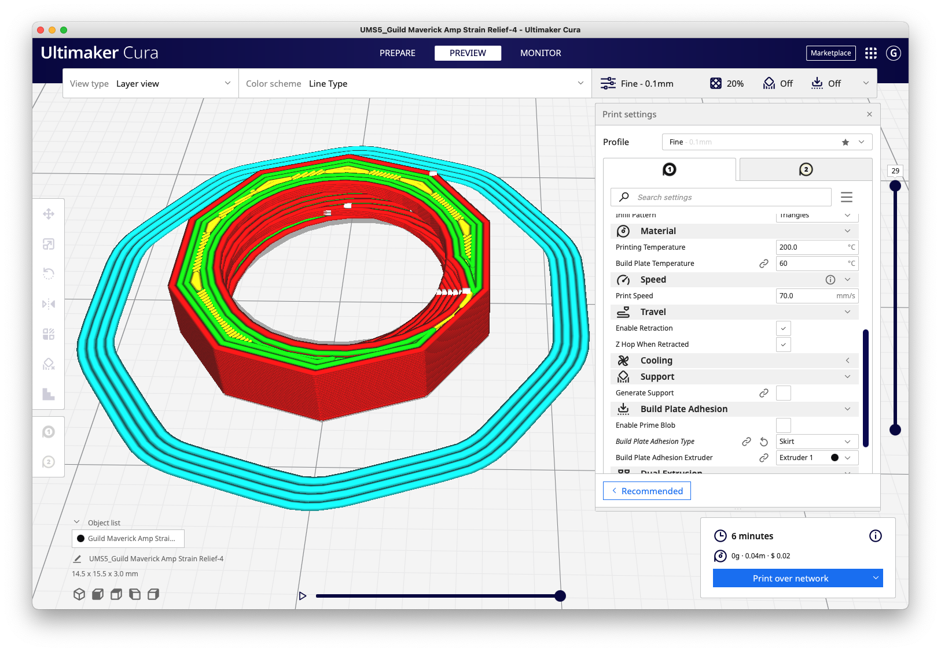Screen dimensions: 941x652
Task: Switch to front view camera icon
Action: click(98, 594)
